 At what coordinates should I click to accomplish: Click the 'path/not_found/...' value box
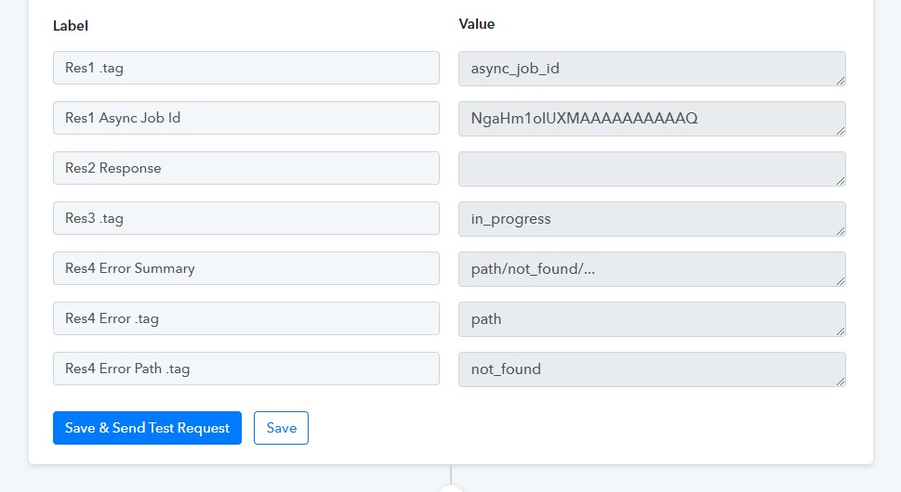pos(651,268)
